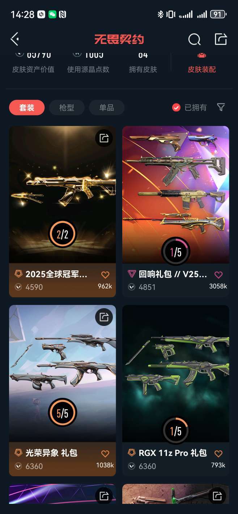Share the 2025全球冠军 bundle card
This screenshot has height=514, width=238.
tap(104, 138)
